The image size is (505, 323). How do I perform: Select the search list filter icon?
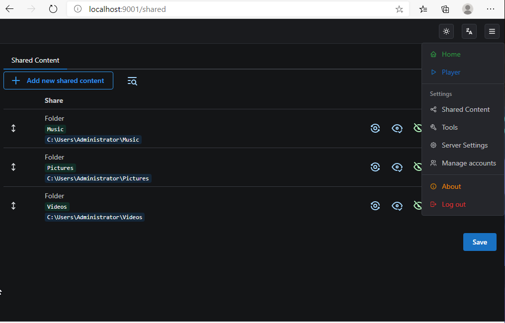pos(132,81)
